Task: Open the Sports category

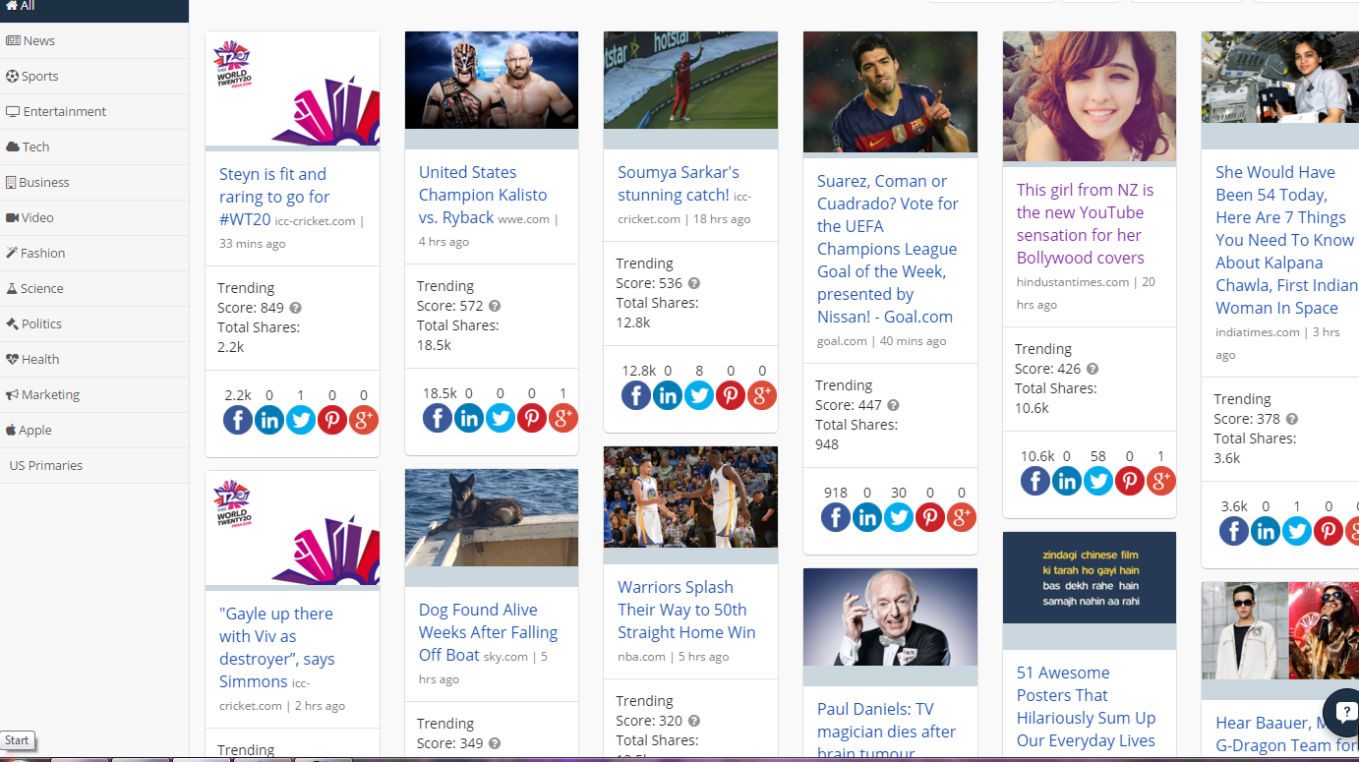Action: tap(94, 76)
